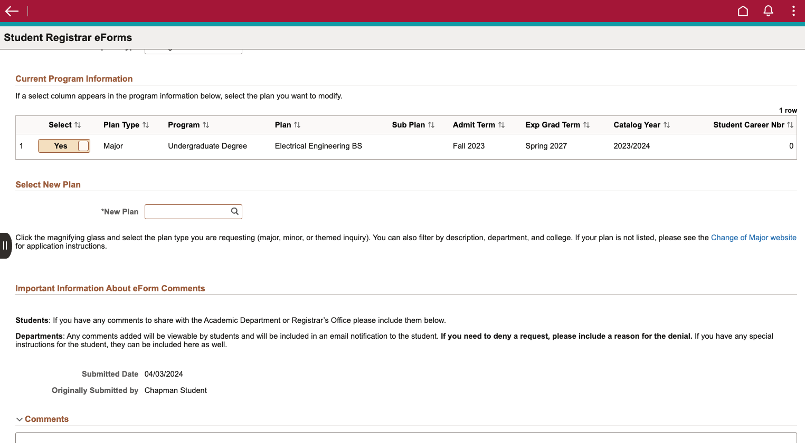Open the three-dot actions menu

coord(793,11)
